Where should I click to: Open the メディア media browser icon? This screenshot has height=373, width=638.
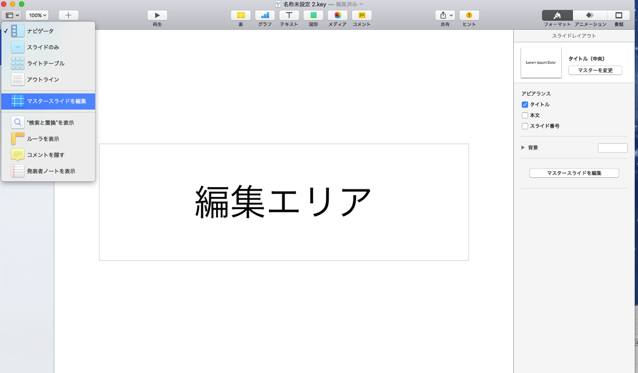tap(338, 15)
